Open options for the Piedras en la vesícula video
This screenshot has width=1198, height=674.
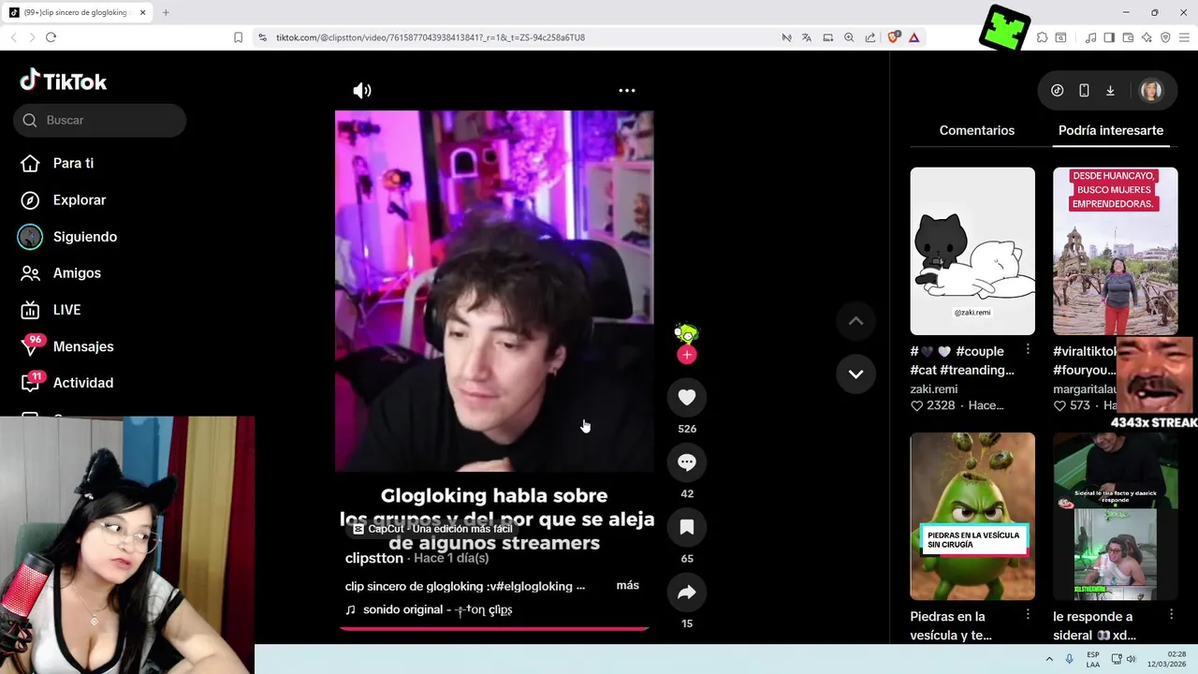(x=1028, y=614)
